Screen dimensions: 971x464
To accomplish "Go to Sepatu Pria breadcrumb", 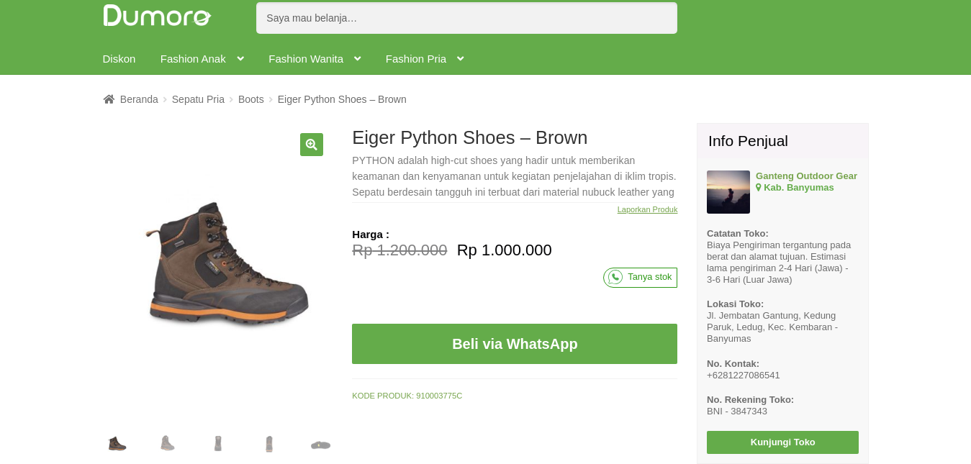I will tap(198, 99).
